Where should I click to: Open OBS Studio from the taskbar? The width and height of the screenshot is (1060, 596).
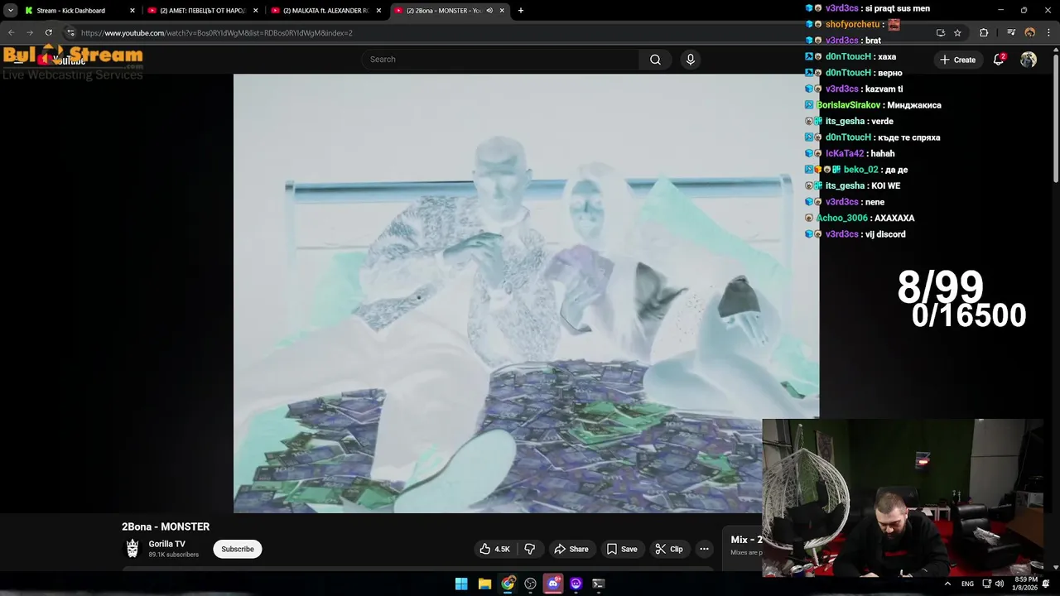point(530,584)
